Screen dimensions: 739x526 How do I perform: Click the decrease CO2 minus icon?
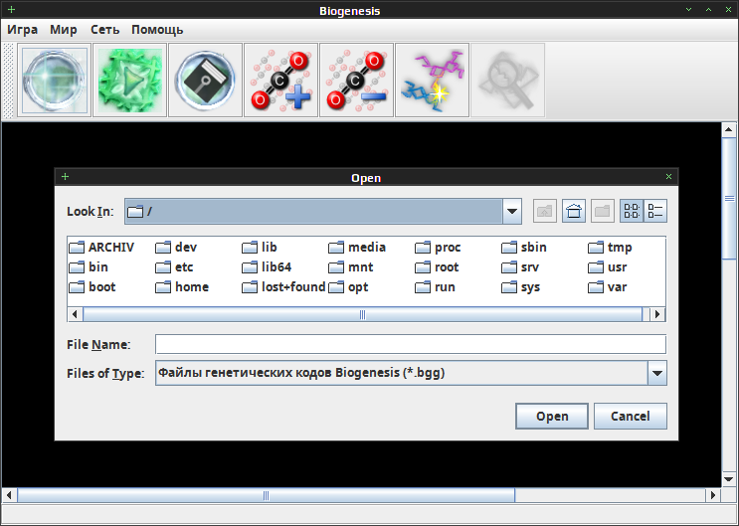click(356, 80)
